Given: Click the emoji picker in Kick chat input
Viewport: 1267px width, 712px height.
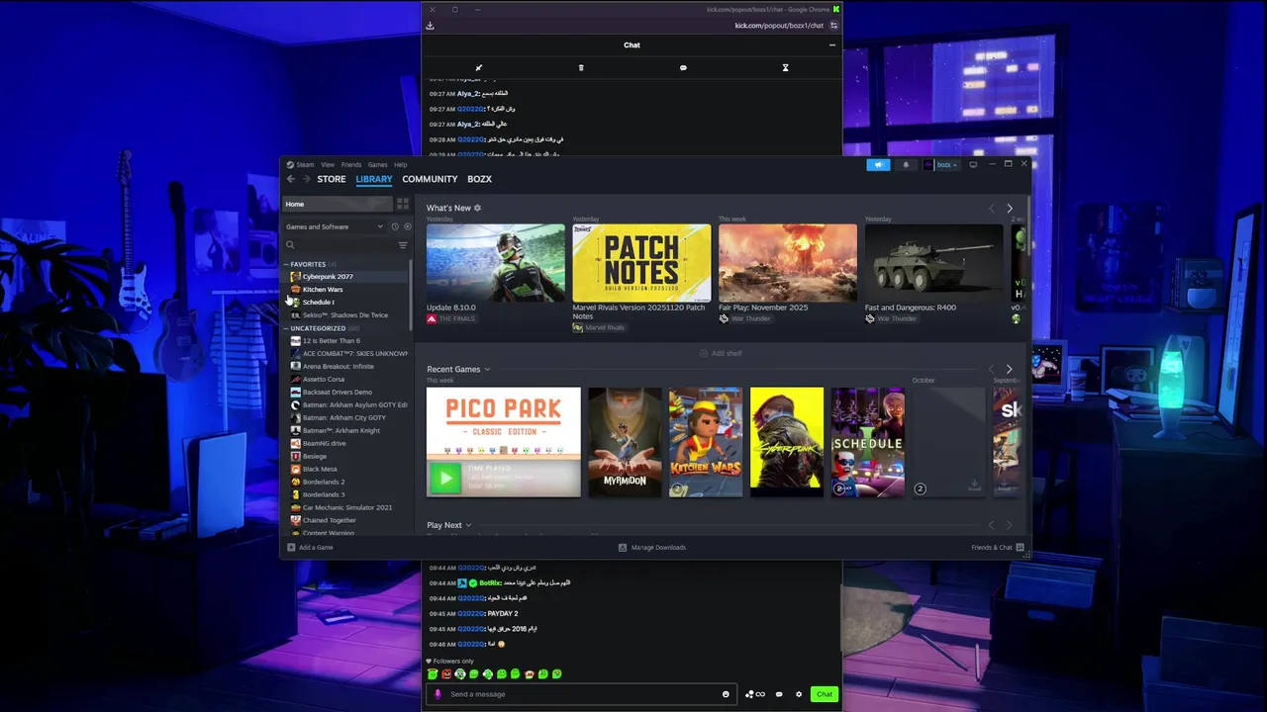Looking at the screenshot, I should click(x=726, y=694).
